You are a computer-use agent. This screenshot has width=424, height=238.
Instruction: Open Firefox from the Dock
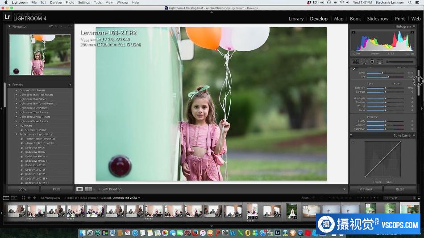pyautogui.click(x=195, y=233)
